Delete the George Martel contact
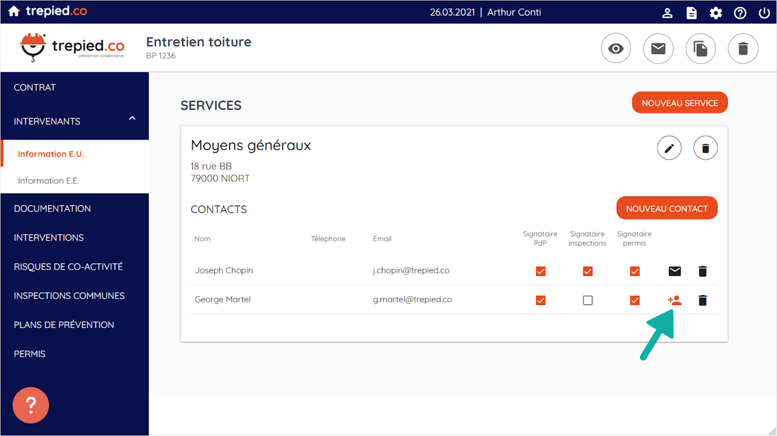Viewport: 777px width, 436px height. [702, 300]
